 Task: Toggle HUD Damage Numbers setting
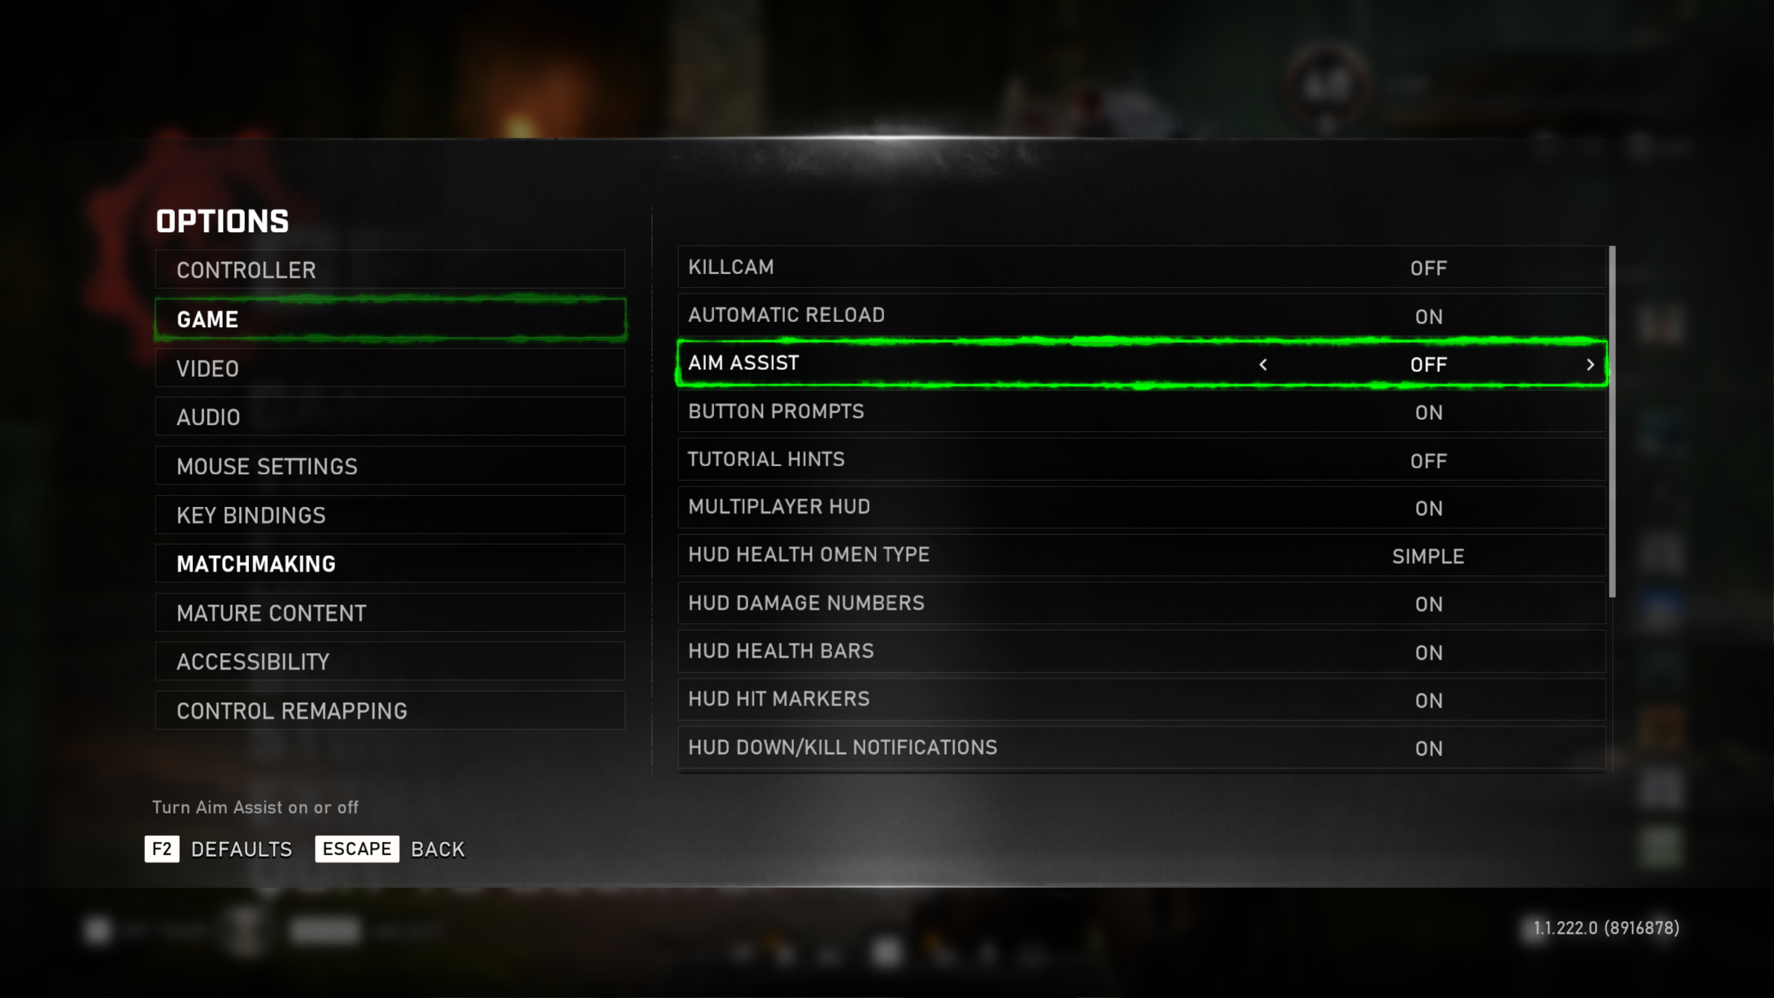[x=1142, y=604]
